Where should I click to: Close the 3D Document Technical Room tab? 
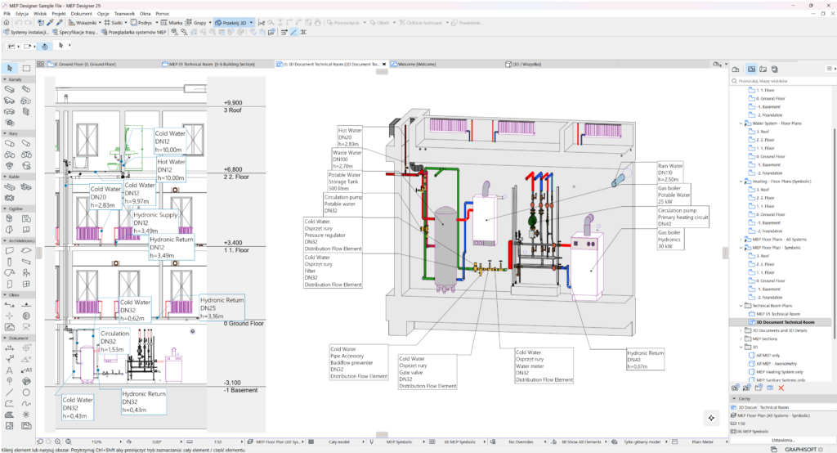pos(384,64)
